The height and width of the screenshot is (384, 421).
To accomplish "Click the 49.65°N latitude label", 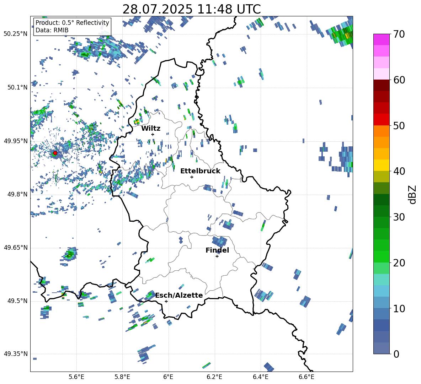I will click(x=16, y=247).
